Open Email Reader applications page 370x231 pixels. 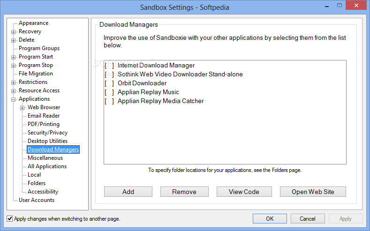(44, 116)
